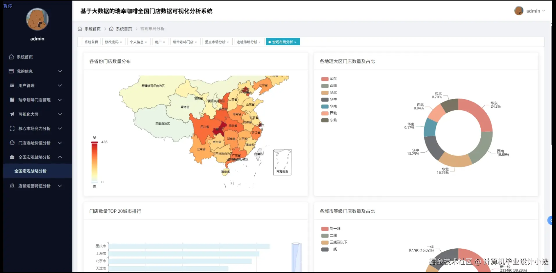Toggle the 华南 legend item
The height and width of the screenshot is (273, 556).
point(329,106)
